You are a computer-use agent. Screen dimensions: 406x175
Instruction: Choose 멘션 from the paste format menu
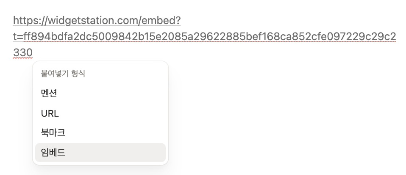coord(100,93)
